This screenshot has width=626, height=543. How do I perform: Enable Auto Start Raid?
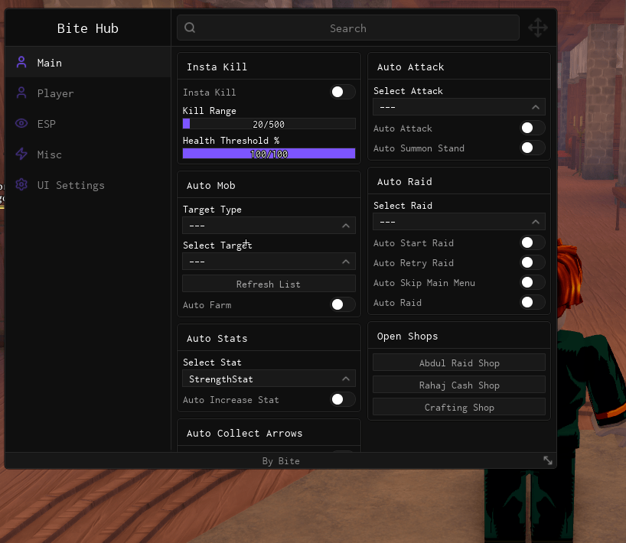click(x=533, y=242)
